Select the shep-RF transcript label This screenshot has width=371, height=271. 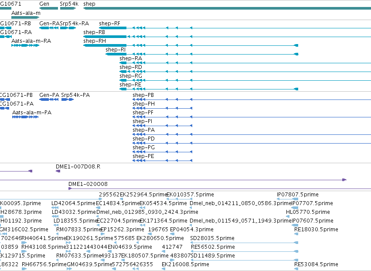click(x=109, y=24)
